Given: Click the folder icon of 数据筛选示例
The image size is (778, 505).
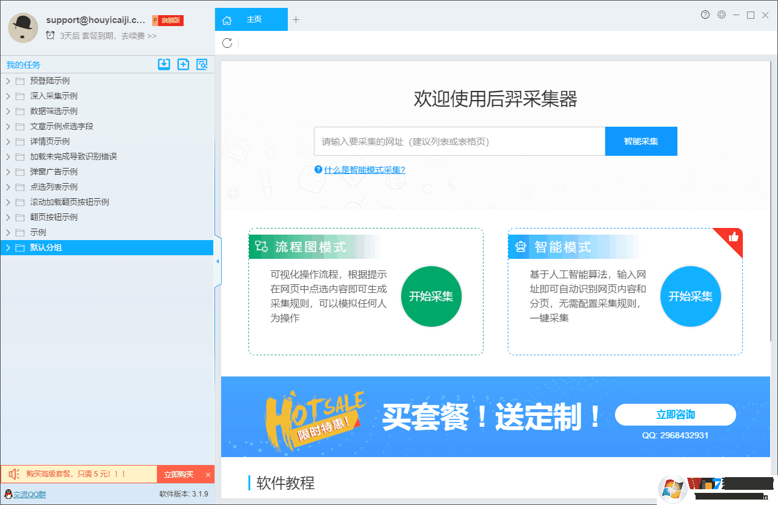Looking at the screenshot, I should [20, 111].
